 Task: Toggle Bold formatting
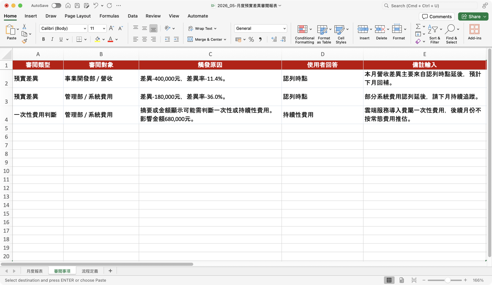pyautogui.click(x=43, y=39)
